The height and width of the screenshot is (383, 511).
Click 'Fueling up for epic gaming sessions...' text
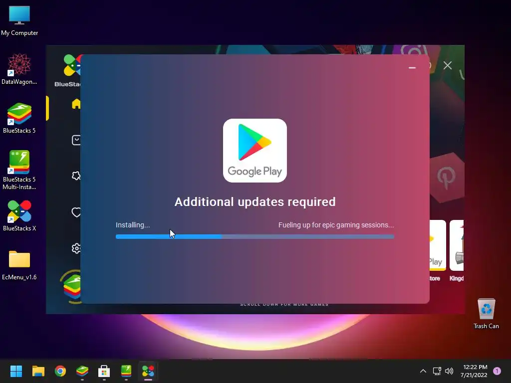click(336, 225)
